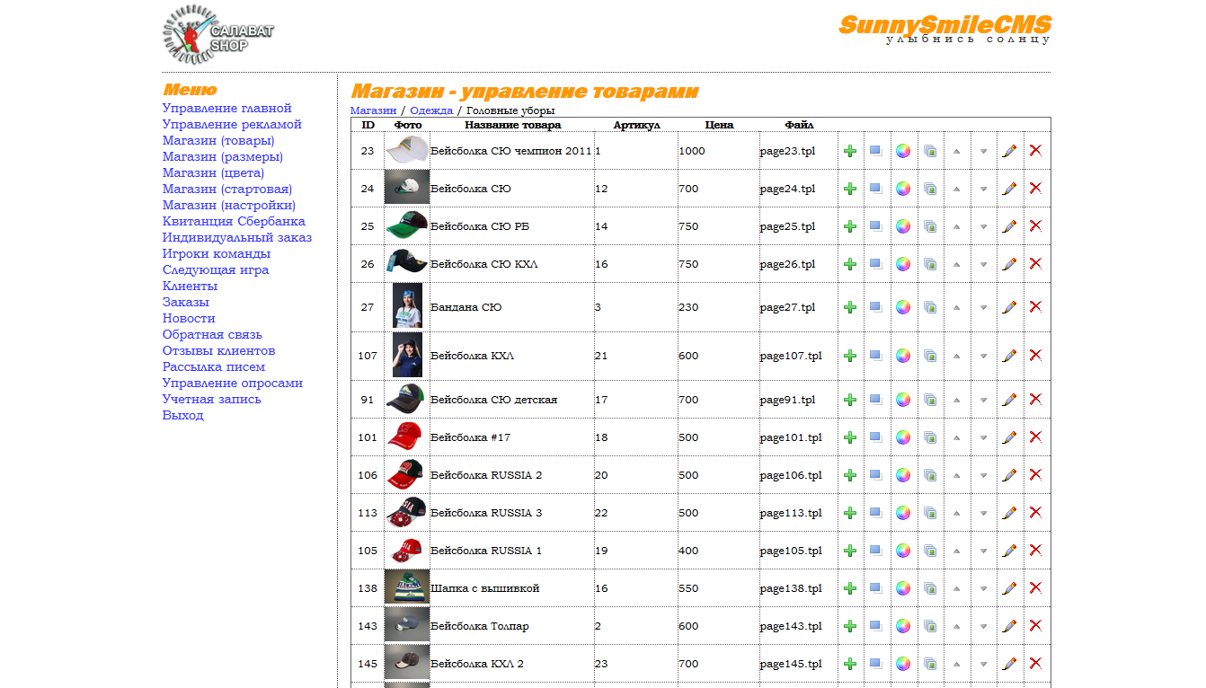The width and height of the screenshot is (1206, 688).
Task: Move Бейсболка RUSSIA 1 down one position
Action: (x=983, y=551)
